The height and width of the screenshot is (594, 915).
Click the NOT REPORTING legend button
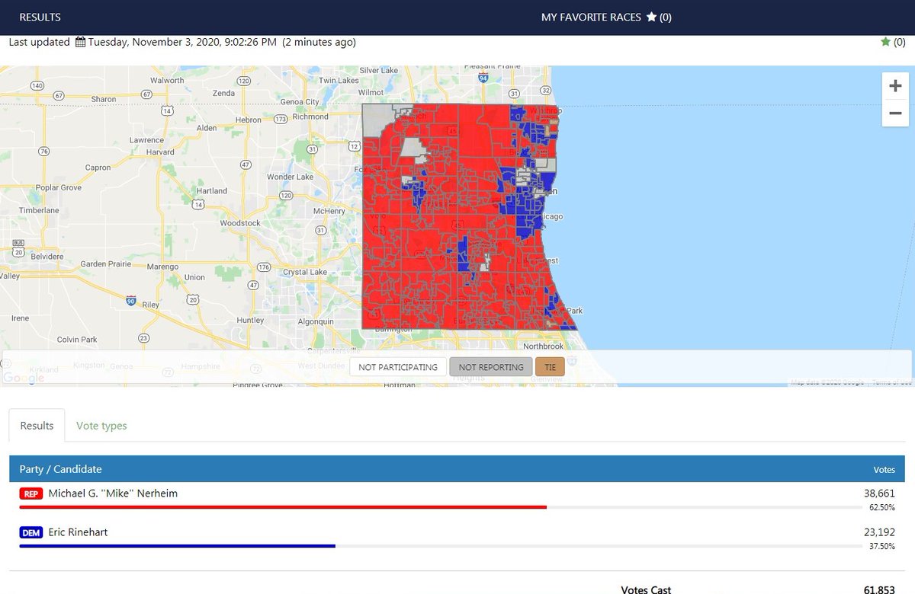coord(491,367)
